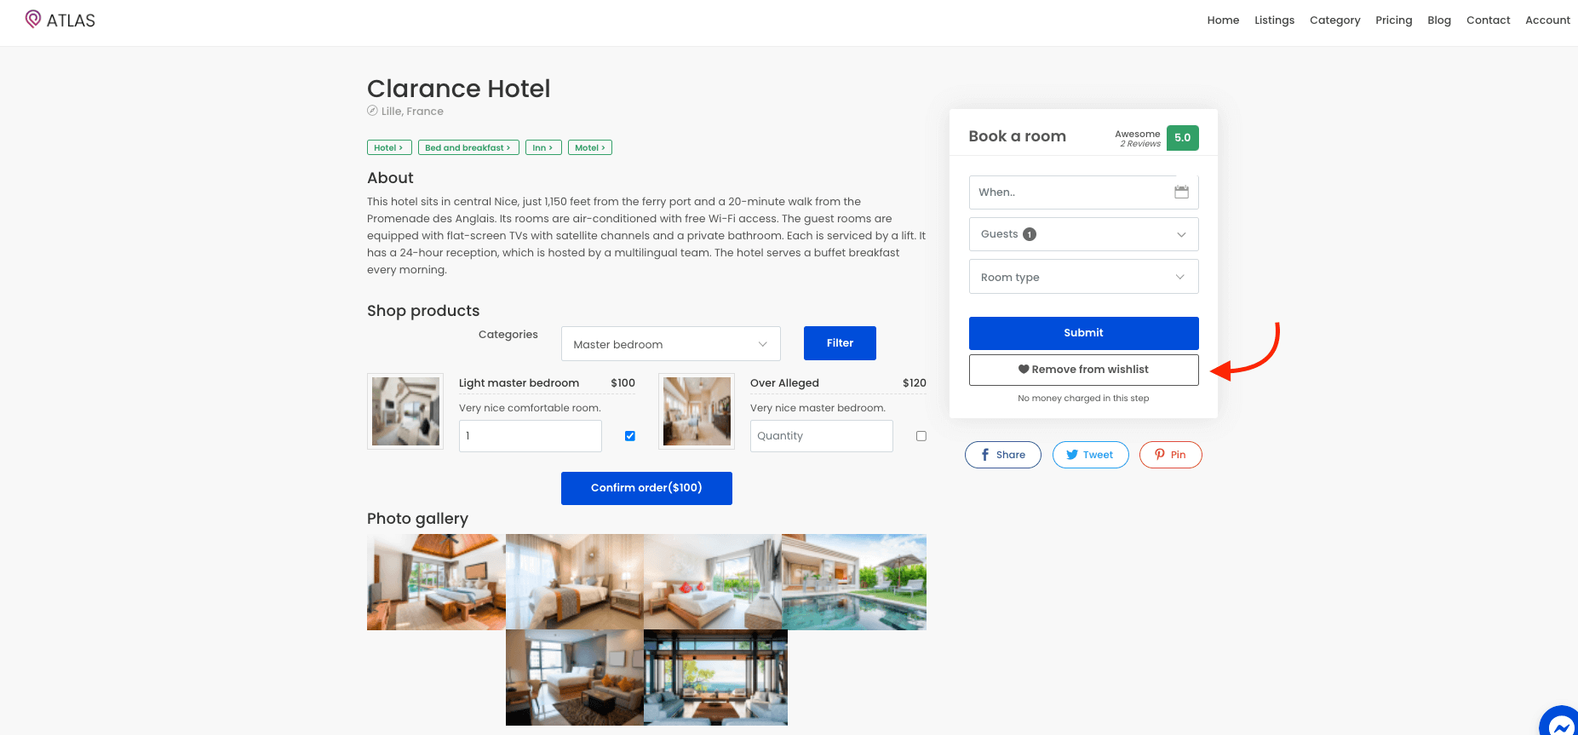Go to Home in the navigation
Viewport: 1578px width, 735px height.
tap(1223, 20)
